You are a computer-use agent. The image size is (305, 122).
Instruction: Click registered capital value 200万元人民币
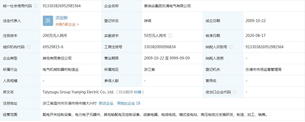55,36
